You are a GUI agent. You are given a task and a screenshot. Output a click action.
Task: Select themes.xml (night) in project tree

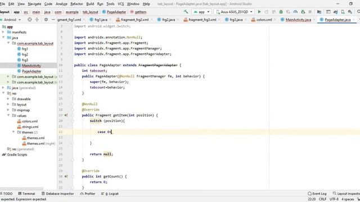(39, 144)
